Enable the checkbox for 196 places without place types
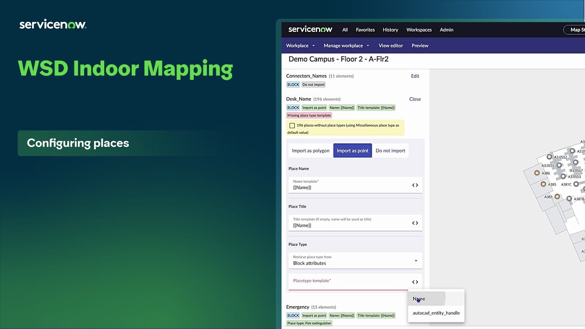Viewport: 585px width, 329px height. pyautogui.click(x=292, y=125)
